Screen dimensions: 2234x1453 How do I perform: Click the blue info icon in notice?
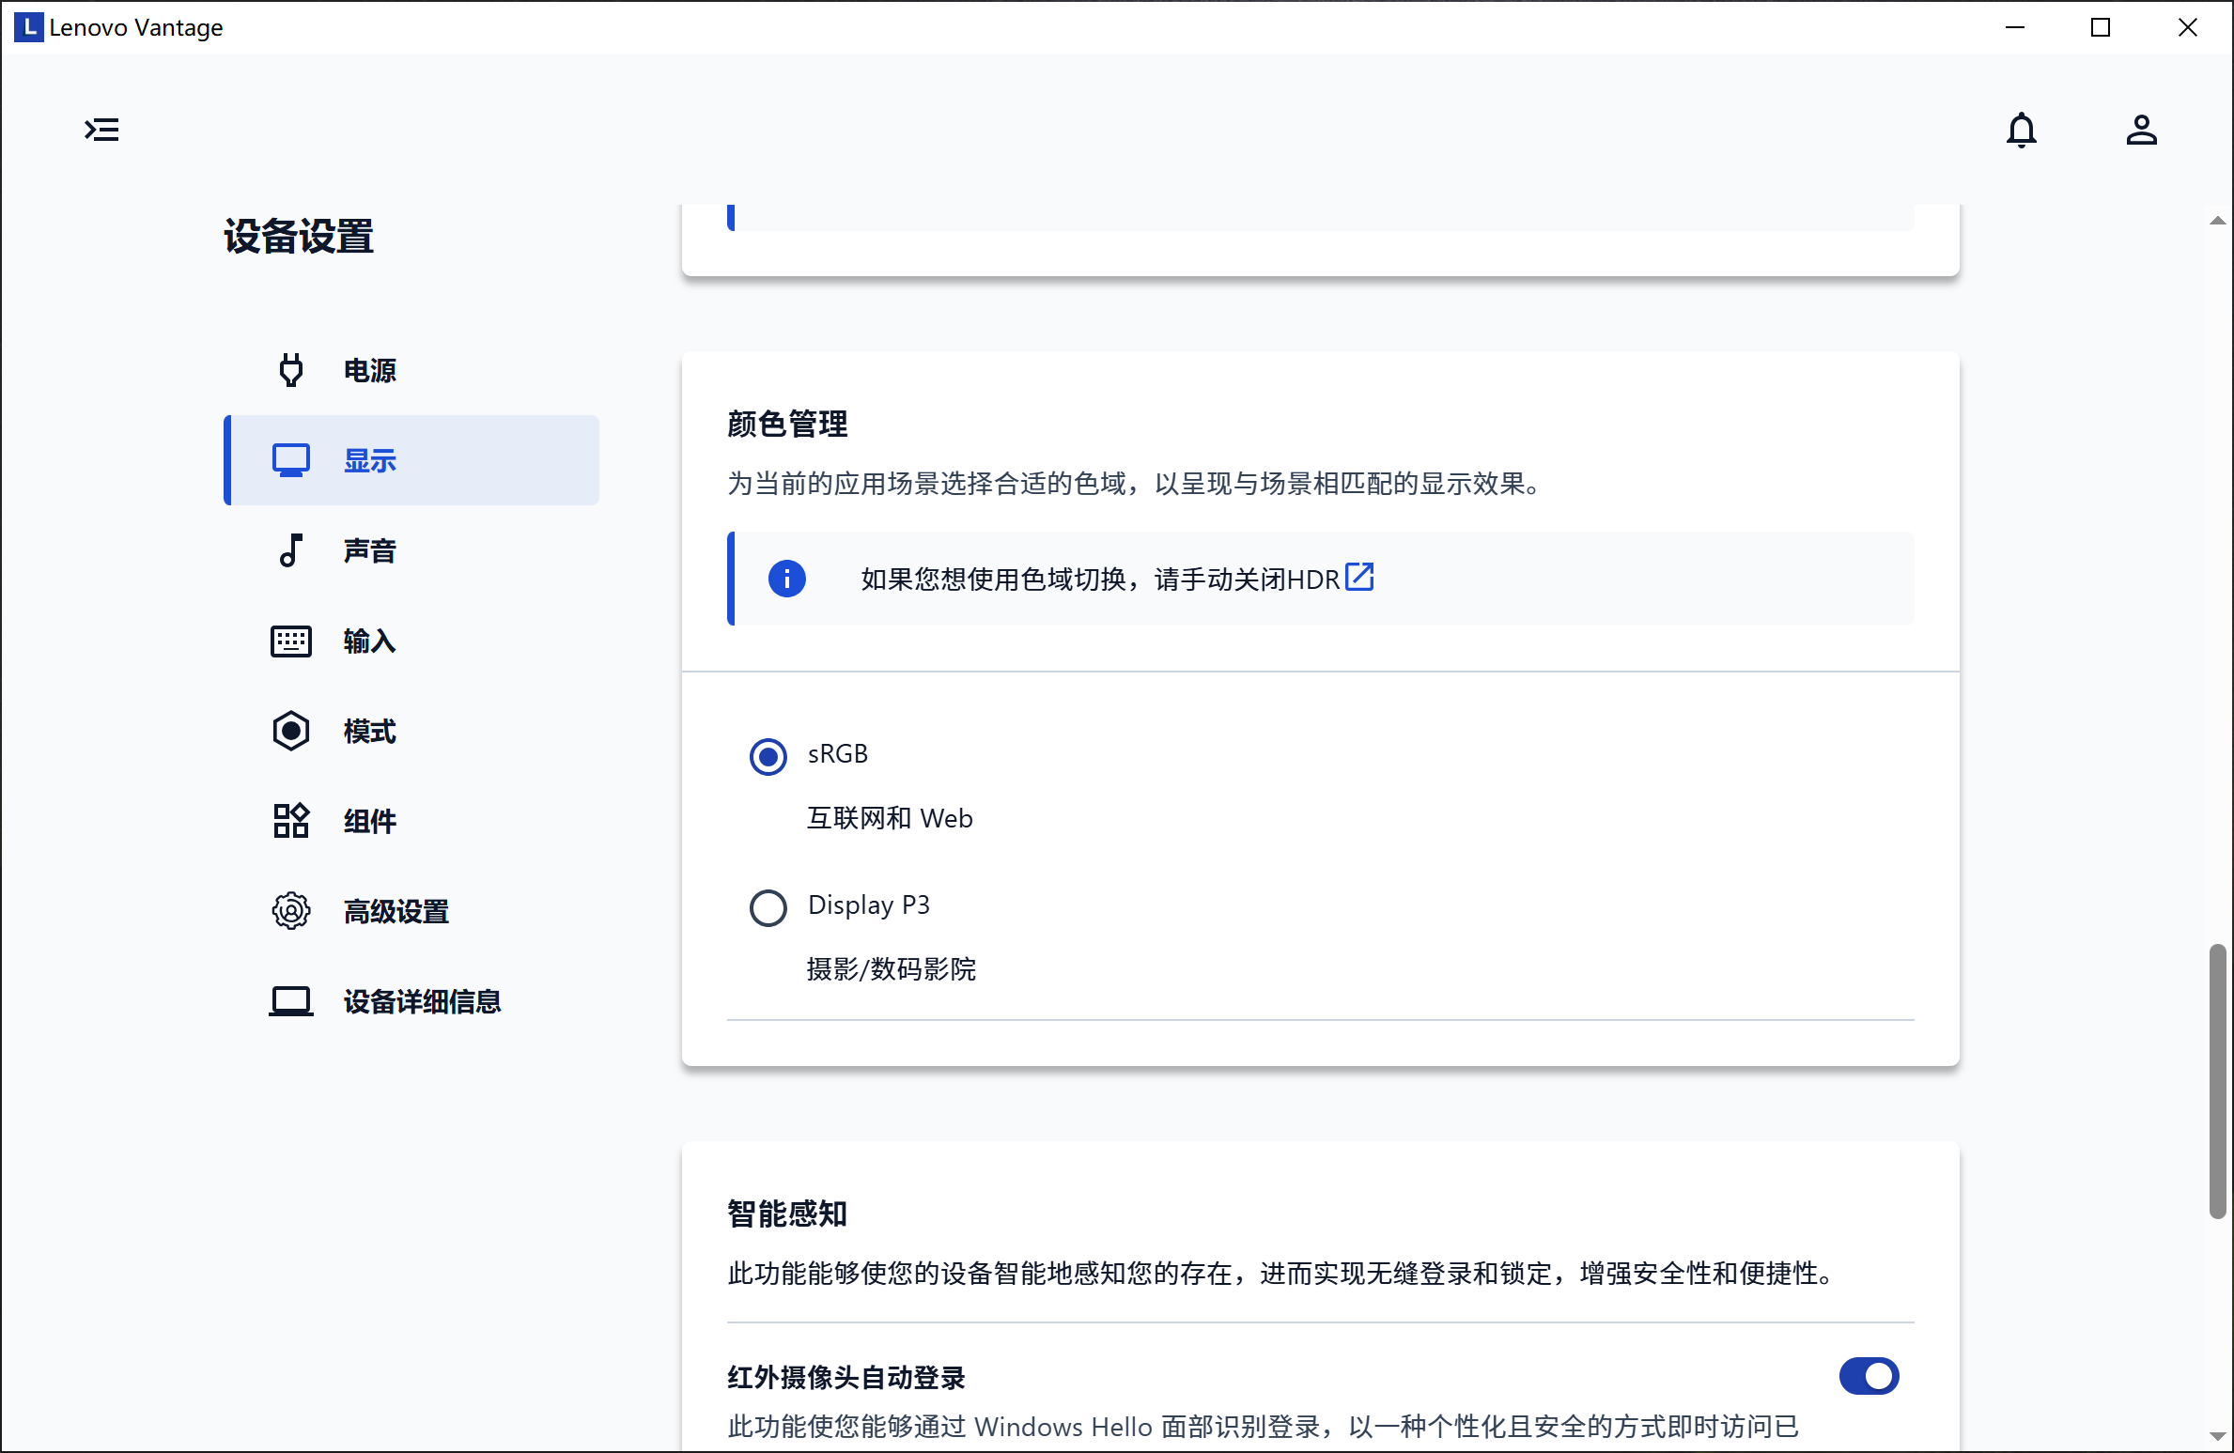coord(786,579)
